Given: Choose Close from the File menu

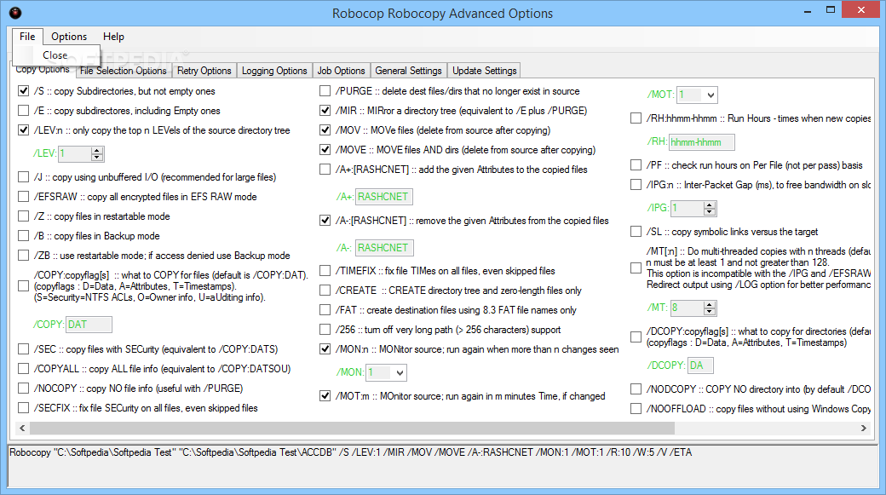Looking at the screenshot, I should [x=55, y=55].
